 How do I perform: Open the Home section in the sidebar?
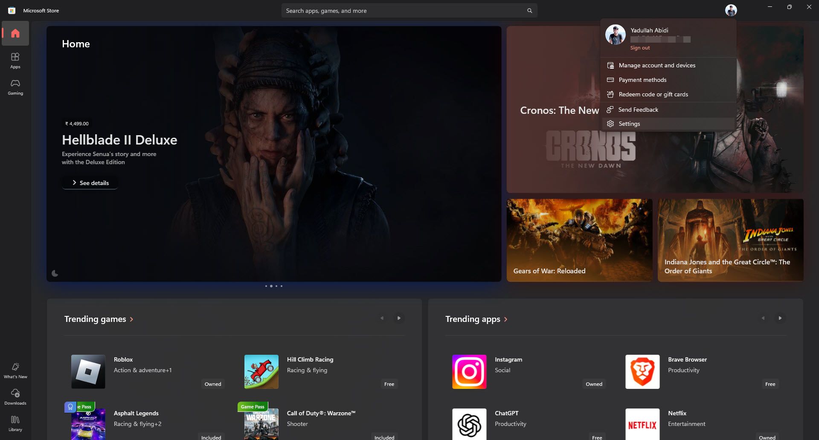click(15, 33)
